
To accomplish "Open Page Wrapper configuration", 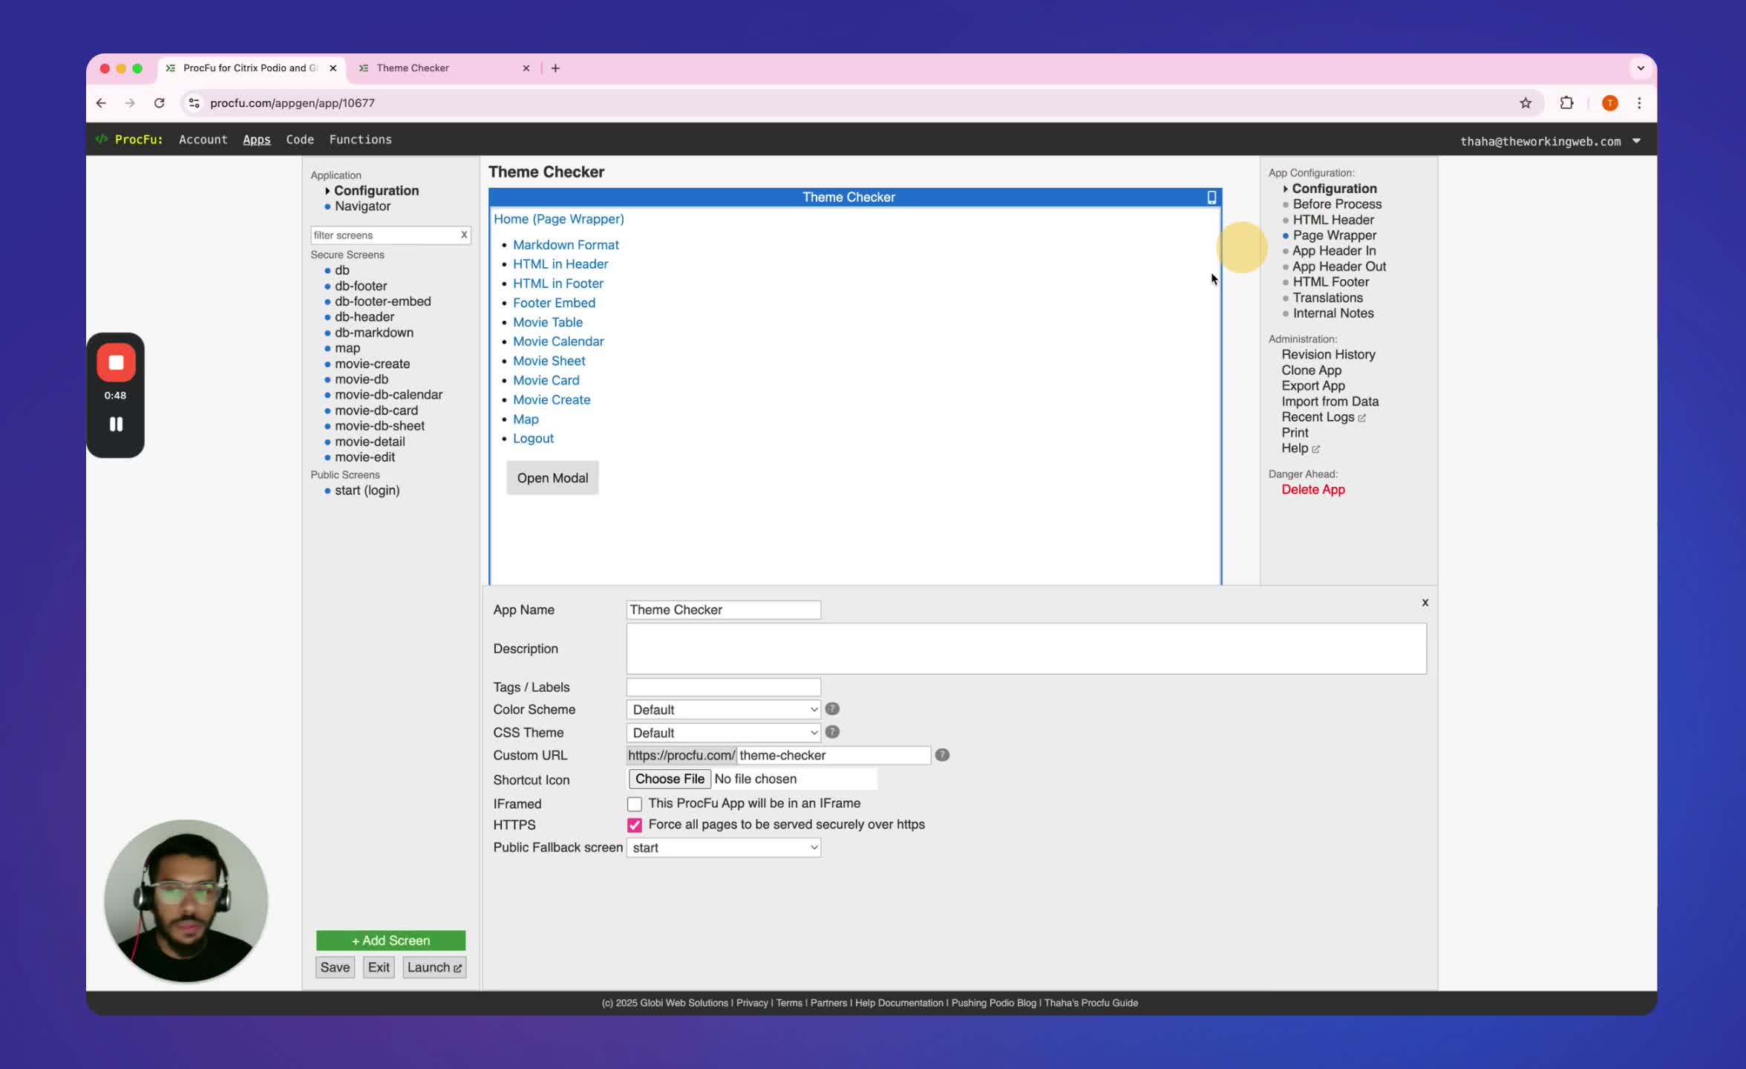I will pyautogui.click(x=1334, y=235).
